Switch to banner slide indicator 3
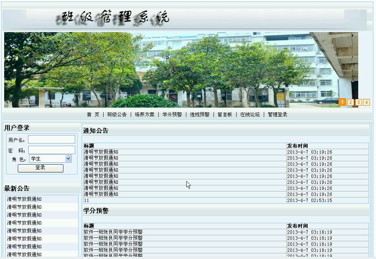This screenshot has height=259, width=376. pos(359,102)
